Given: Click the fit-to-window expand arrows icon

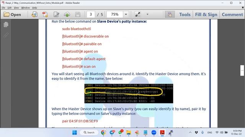Looking at the screenshot, I should (138, 14).
